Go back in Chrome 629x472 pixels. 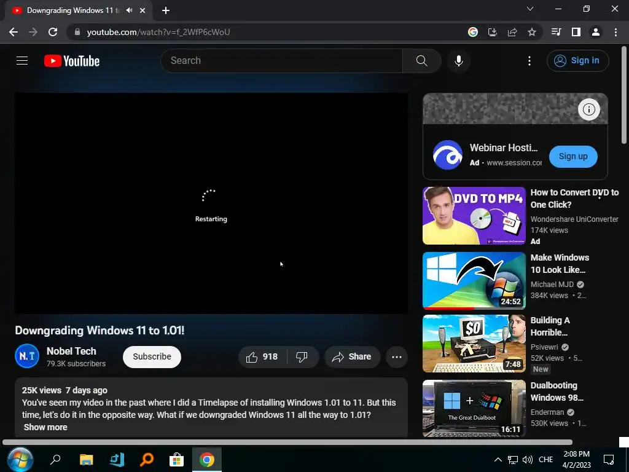click(x=14, y=32)
